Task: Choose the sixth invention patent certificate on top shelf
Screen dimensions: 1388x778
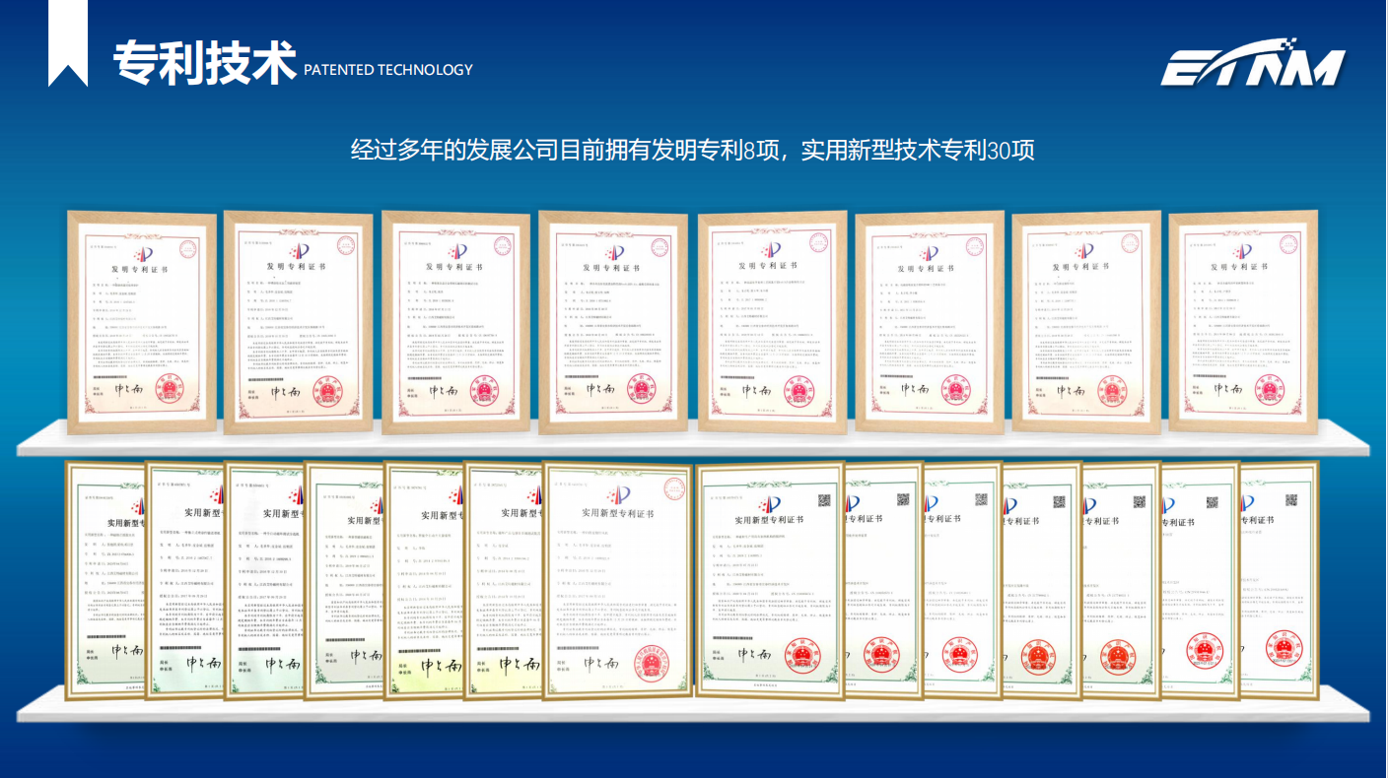Action: 928,320
